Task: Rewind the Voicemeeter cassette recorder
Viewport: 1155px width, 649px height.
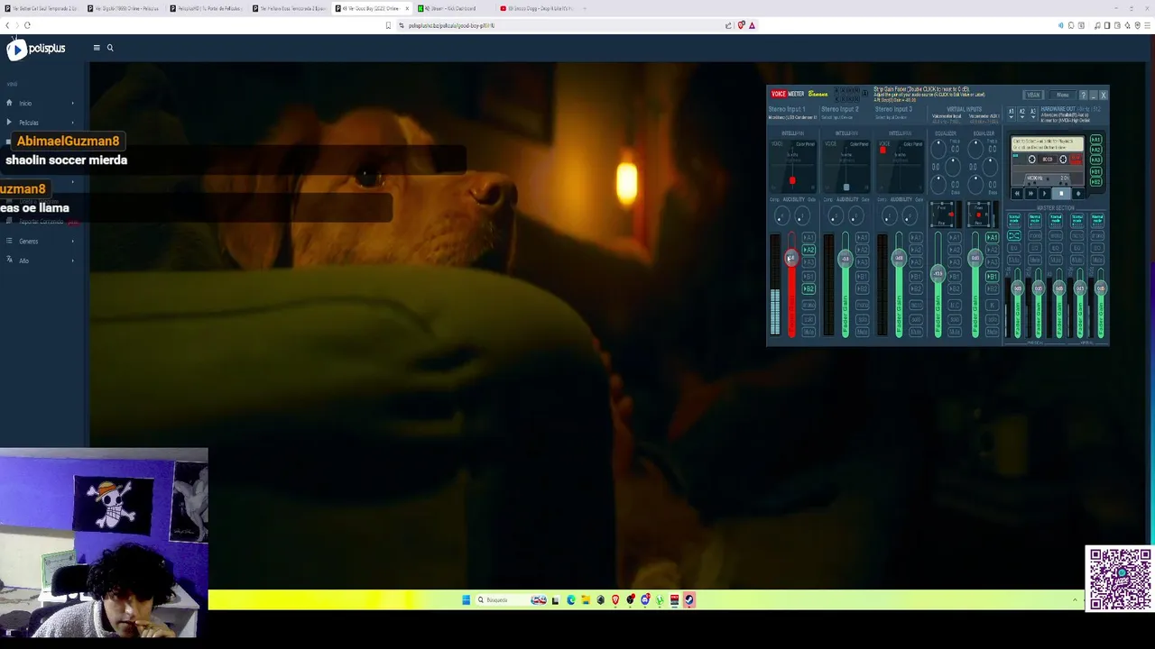Action: (1017, 194)
